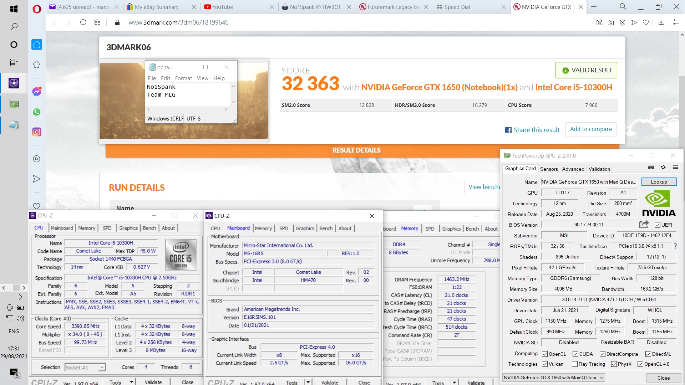Open the Socket #1 selection dropdown in CPU-Z
Screen dimensions: 685x385
tap(85, 367)
